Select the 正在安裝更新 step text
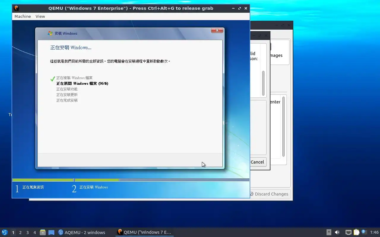 click(x=67, y=95)
